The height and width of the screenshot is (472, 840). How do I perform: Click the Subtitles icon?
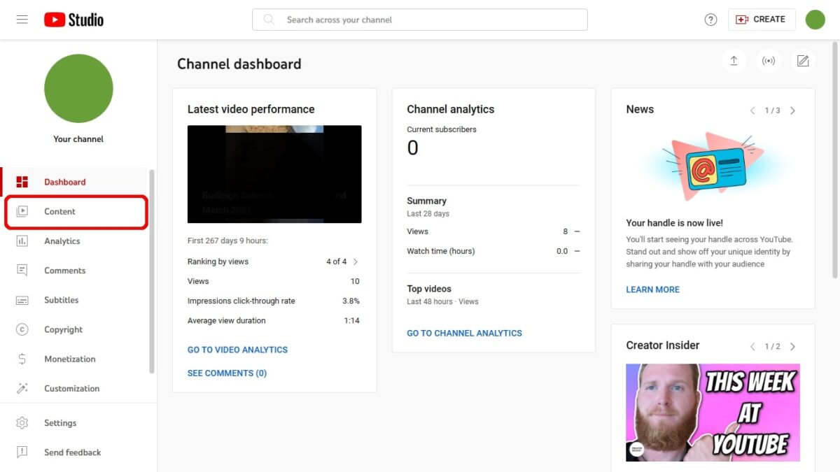pyautogui.click(x=22, y=300)
